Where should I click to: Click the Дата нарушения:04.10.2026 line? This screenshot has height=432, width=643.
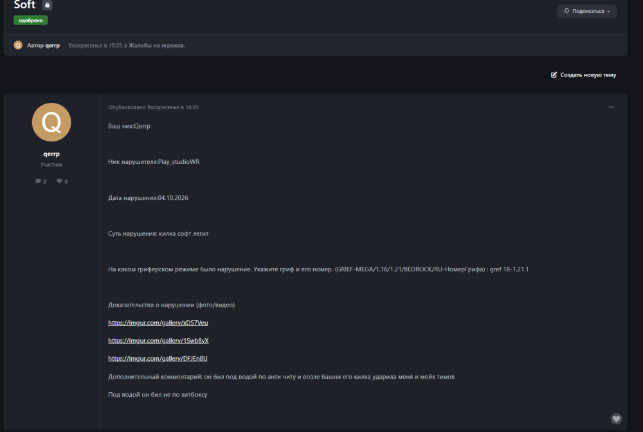tap(148, 197)
